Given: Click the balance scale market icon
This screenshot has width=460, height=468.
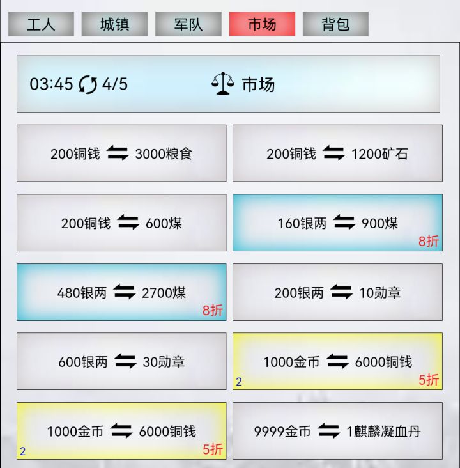Looking at the screenshot, I should (222, 83).
